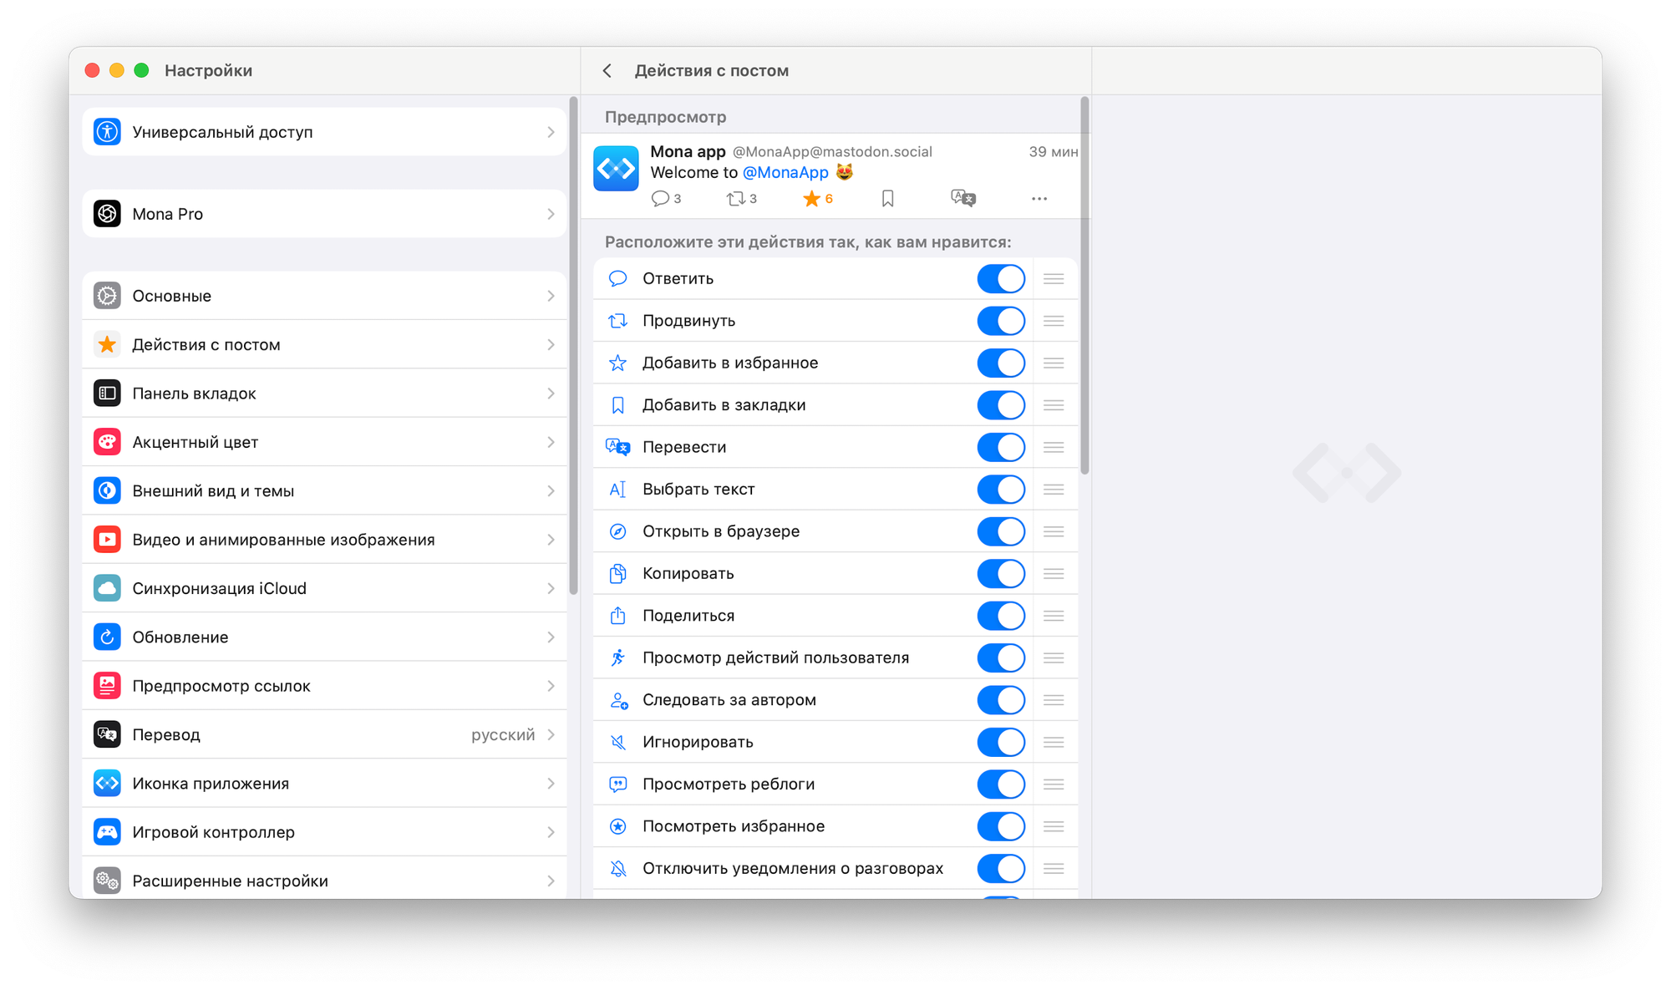Turn off the Перевести switch
This screenshot has height=990, width=1671.
coord(1000,447)
